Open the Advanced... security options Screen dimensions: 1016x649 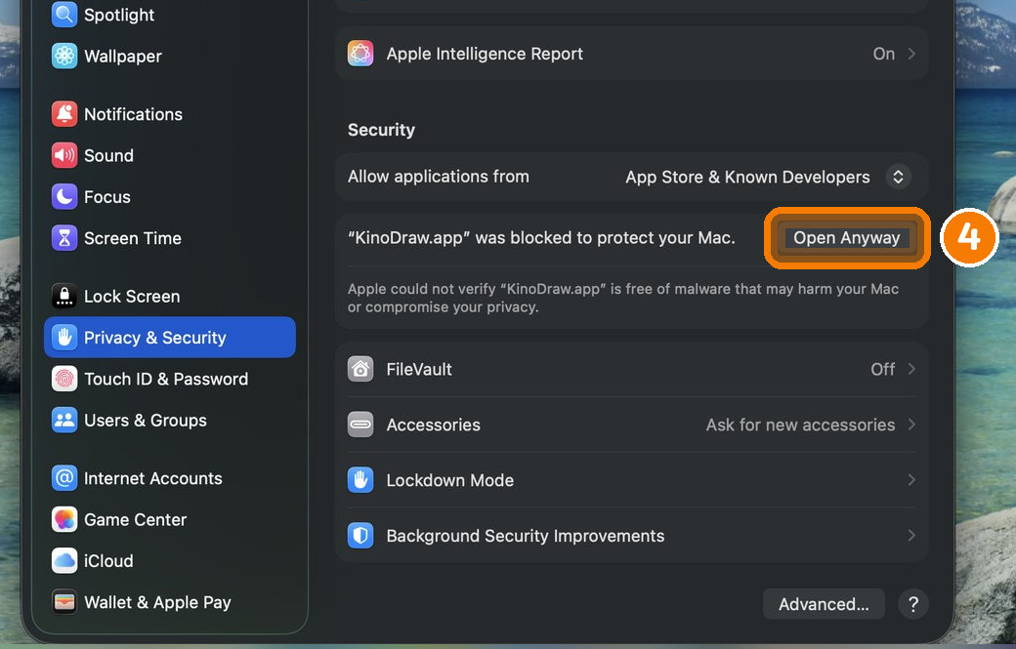pyautogui.click(x=824, y=604)
